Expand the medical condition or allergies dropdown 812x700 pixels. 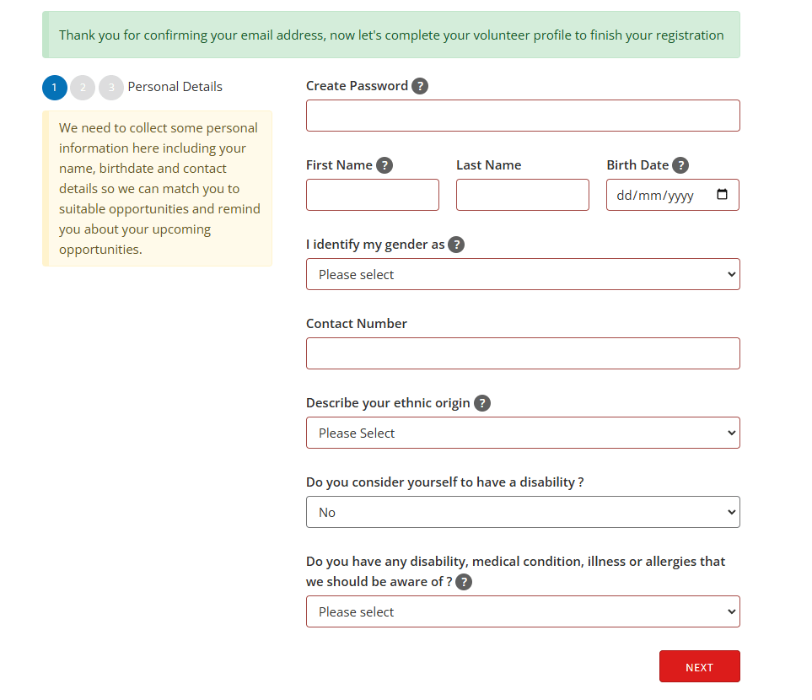[523, 611]
